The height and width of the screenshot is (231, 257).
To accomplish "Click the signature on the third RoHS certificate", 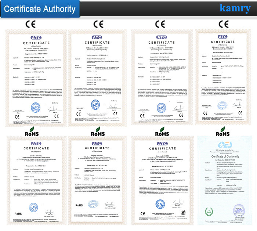I will pos(178,203).
